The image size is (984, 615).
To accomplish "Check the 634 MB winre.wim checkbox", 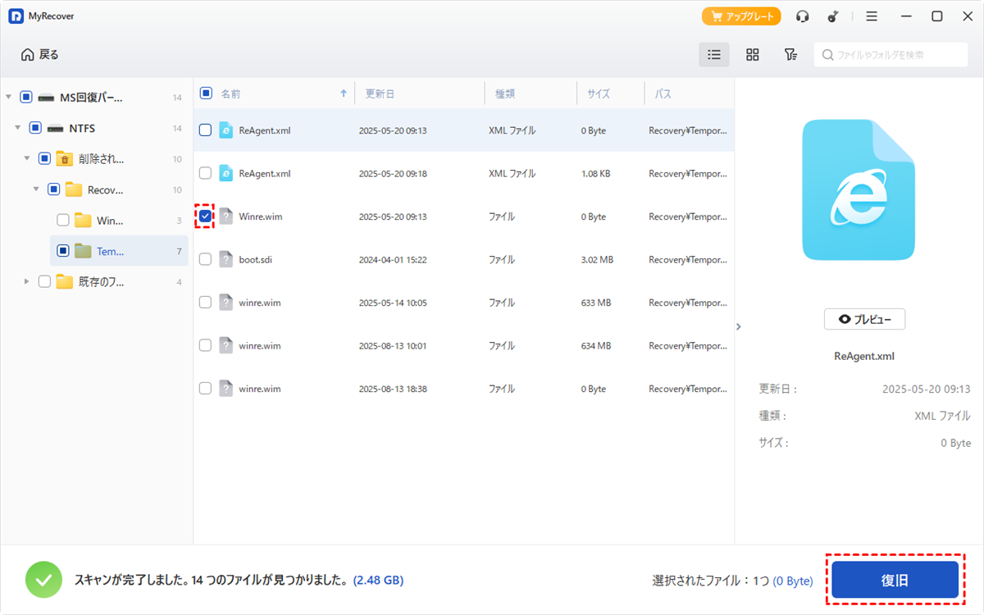I will pos(206,345).
